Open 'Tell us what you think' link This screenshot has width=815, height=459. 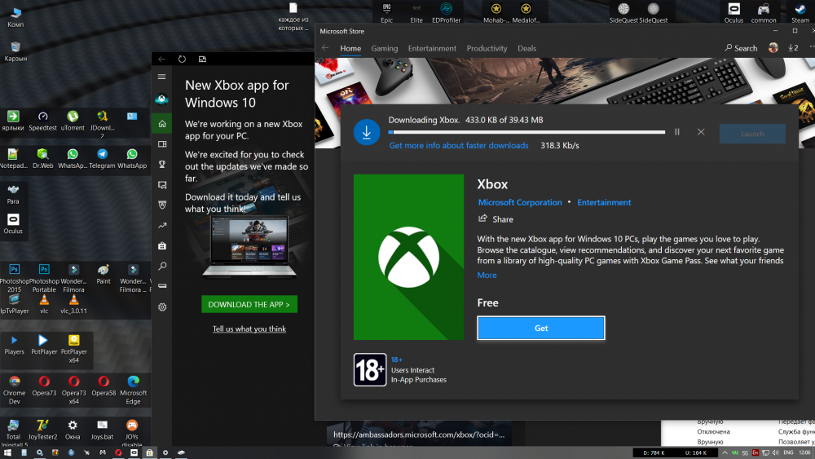tap(249, 329)
